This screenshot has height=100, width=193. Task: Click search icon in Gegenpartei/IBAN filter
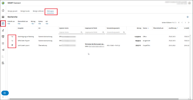point(103,32)
